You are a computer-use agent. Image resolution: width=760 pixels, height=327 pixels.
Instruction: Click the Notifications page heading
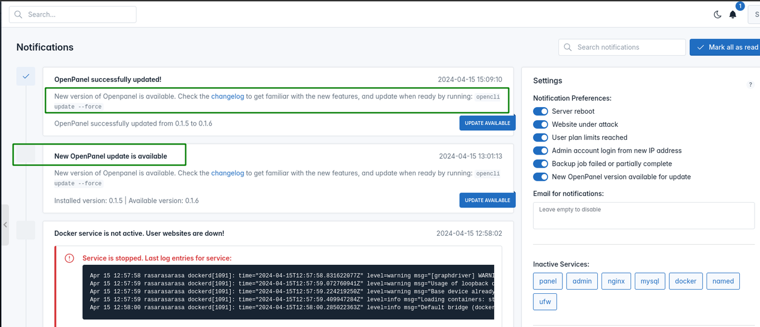(x=45, y=47)
